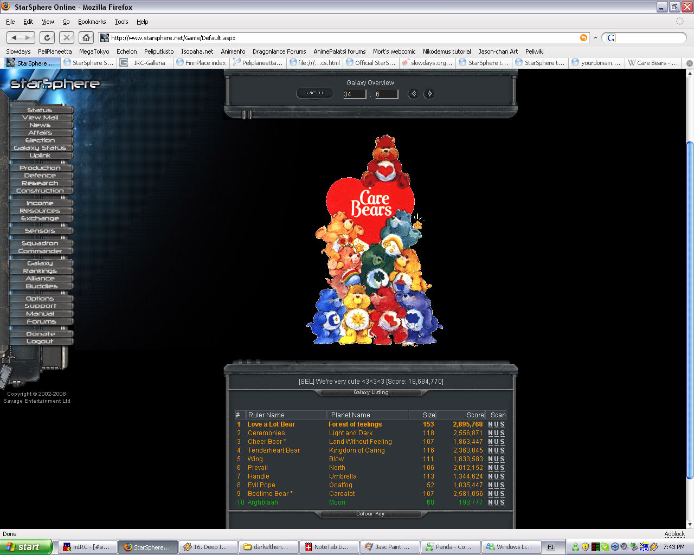This screenshot has height=555, width=694.
Task: Click N scan icon for Evil Pope
Action: [490, 485]
